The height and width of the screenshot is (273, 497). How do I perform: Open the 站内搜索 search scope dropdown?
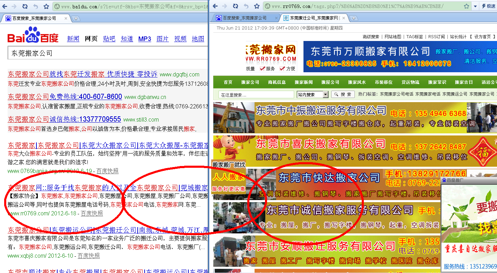coord(325,94)
